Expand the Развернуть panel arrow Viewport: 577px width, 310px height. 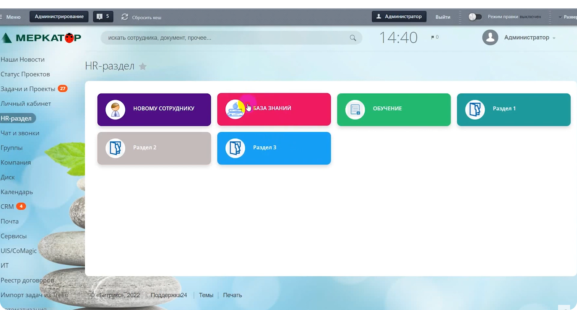coord(560,17)
